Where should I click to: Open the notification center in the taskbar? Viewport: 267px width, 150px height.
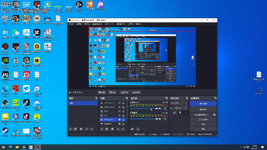tap(262, 147)
